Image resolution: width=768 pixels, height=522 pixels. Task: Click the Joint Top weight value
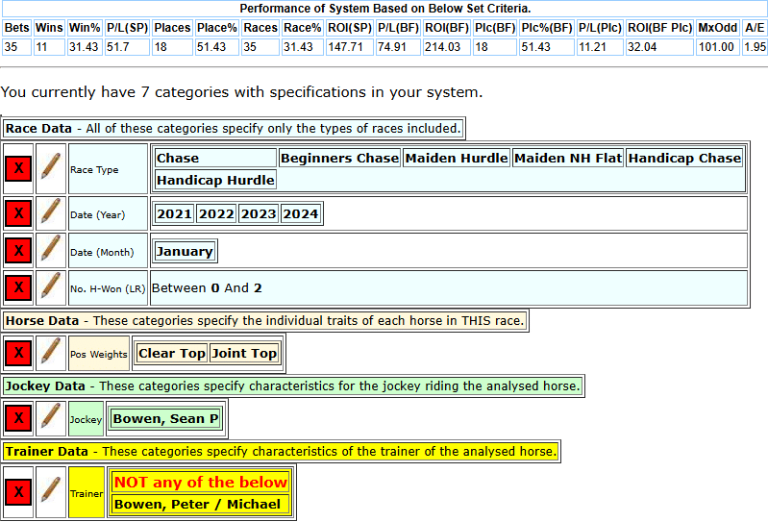tap(244, 353)
